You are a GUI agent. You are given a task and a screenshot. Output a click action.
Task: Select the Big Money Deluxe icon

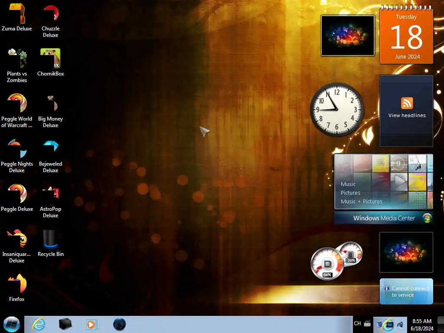pyautogui.click(x=50, y=111)
